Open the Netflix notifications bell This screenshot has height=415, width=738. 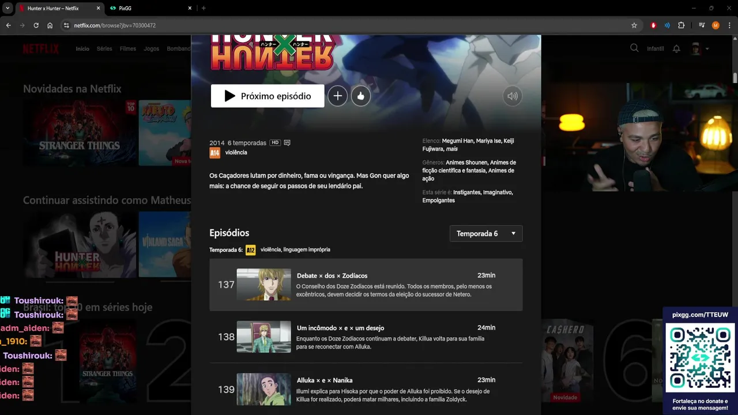677,48
